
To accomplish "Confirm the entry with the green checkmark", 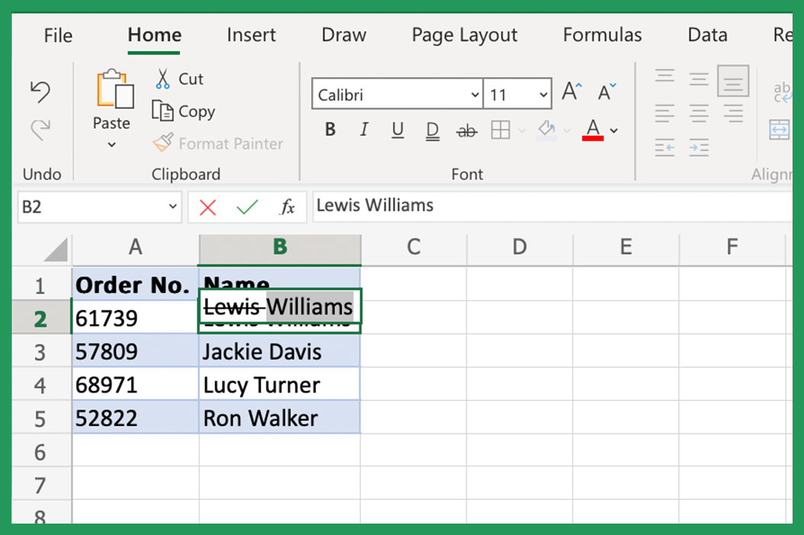I will [246, 206].
